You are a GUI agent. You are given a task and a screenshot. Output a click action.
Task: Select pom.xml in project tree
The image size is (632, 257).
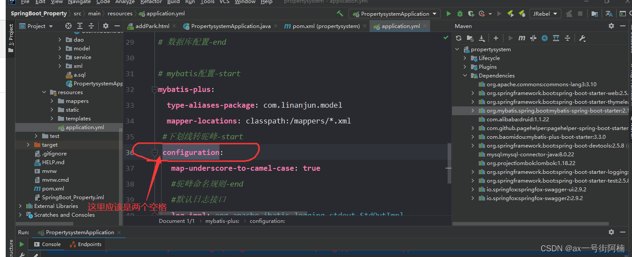(53, 189)
